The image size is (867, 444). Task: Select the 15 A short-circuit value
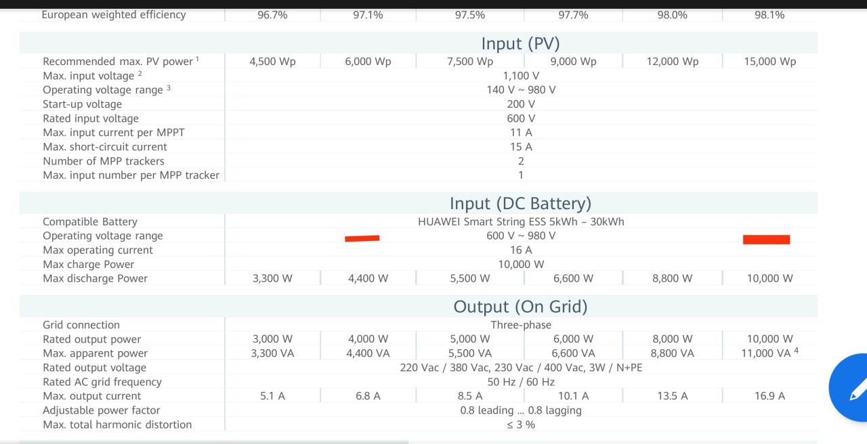[x=520, y=147]
